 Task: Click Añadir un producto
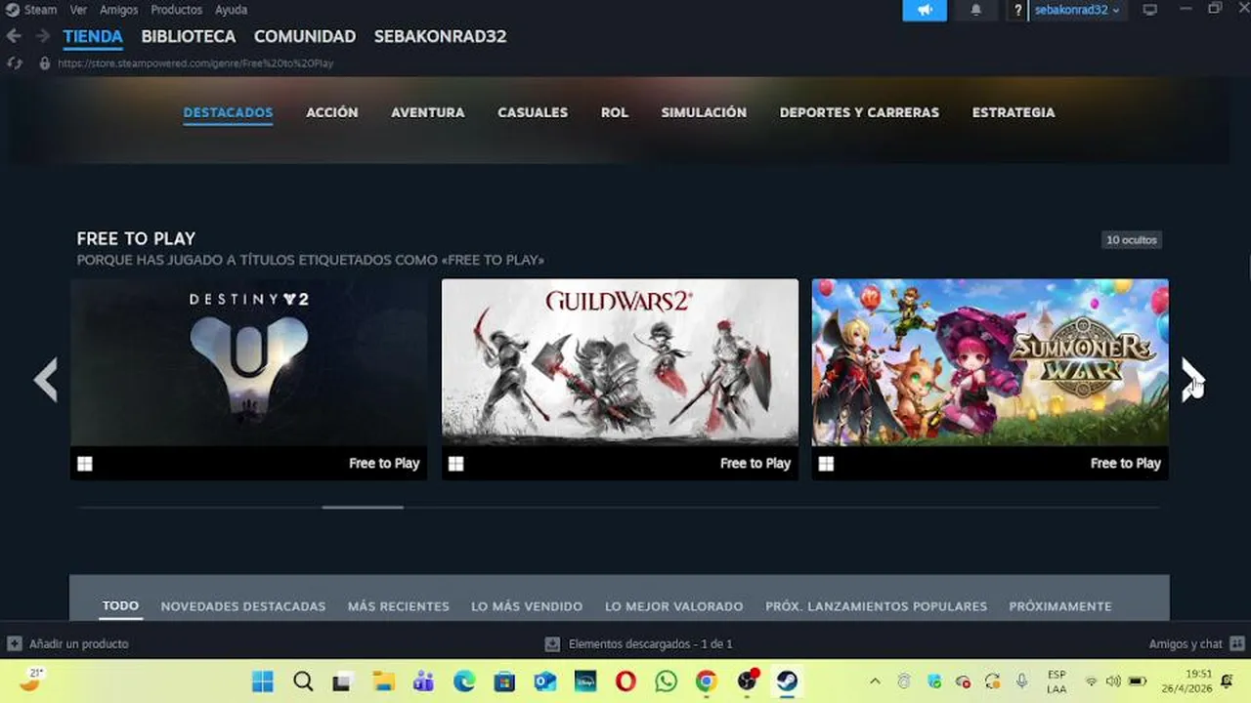tap(68, 644)
